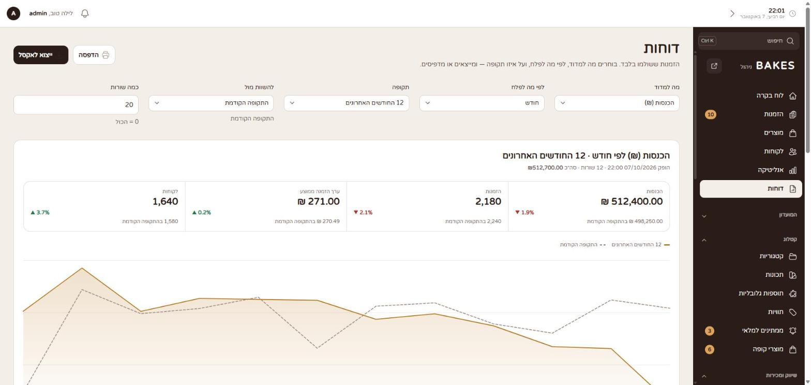Collapse the שיווק ומכירות sidebar section

click(751, 376)
